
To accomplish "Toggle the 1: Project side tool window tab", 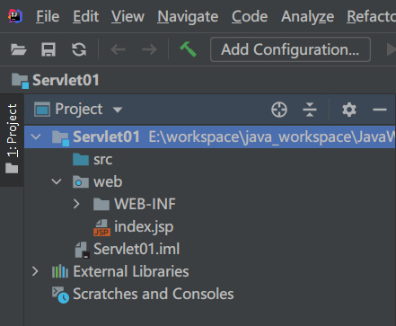I will point(12,139).
